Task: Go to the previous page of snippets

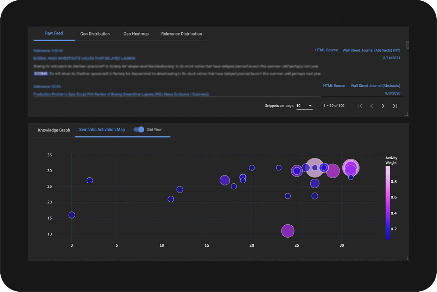Action: pos(372,106)
